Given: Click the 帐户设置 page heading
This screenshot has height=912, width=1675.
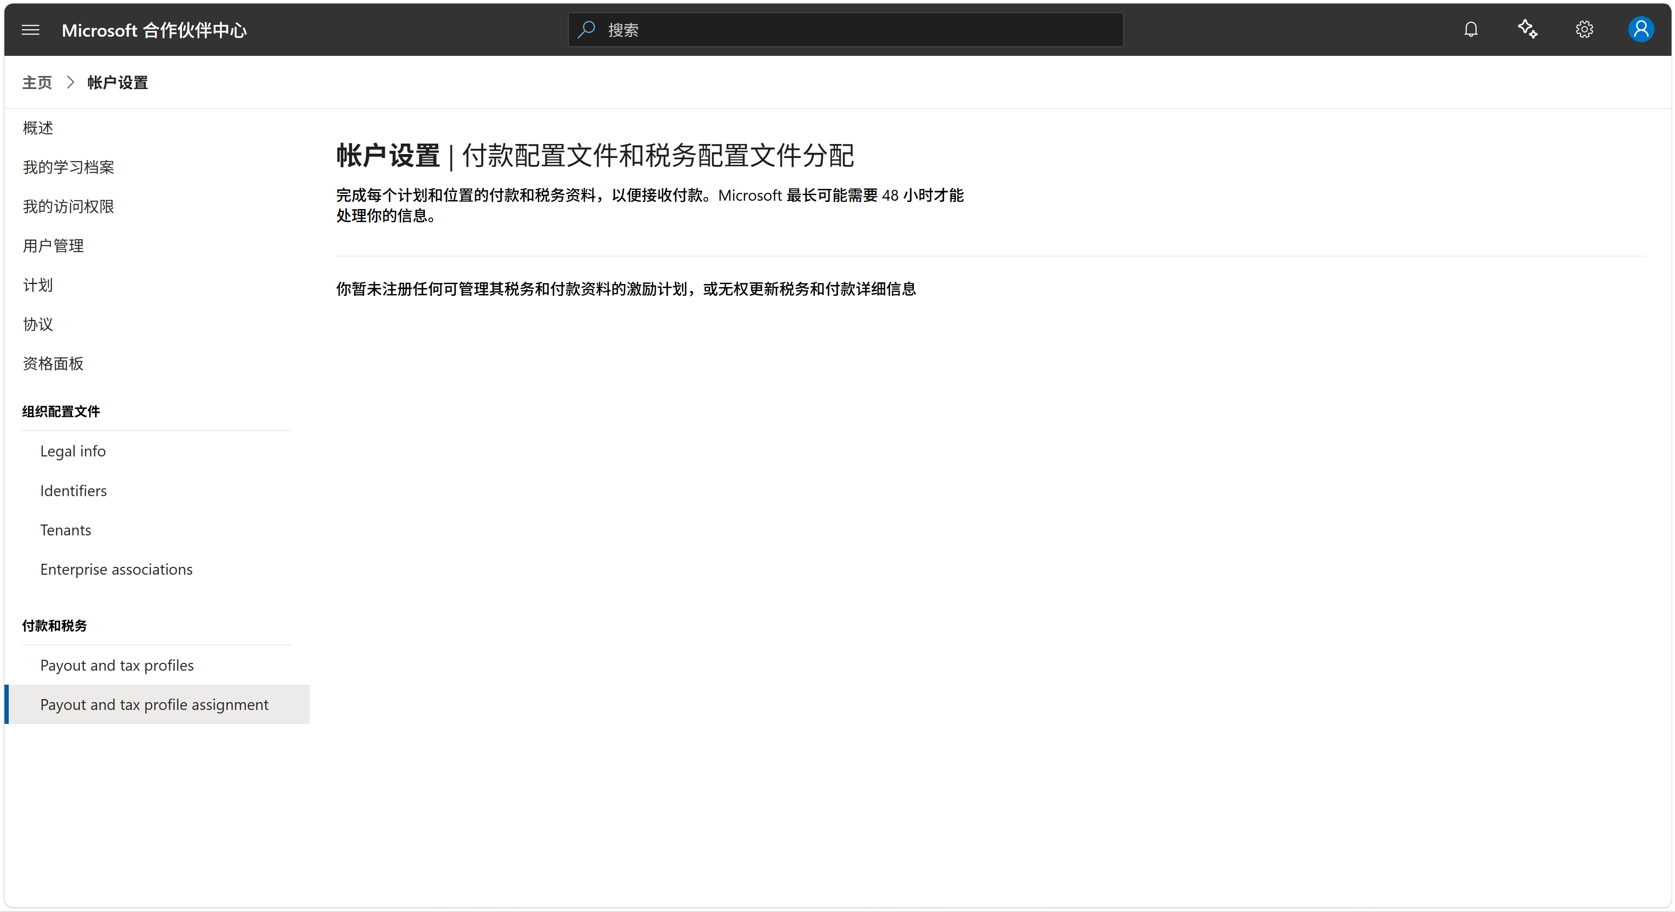Looking at the screenshot, I should 388,156.
